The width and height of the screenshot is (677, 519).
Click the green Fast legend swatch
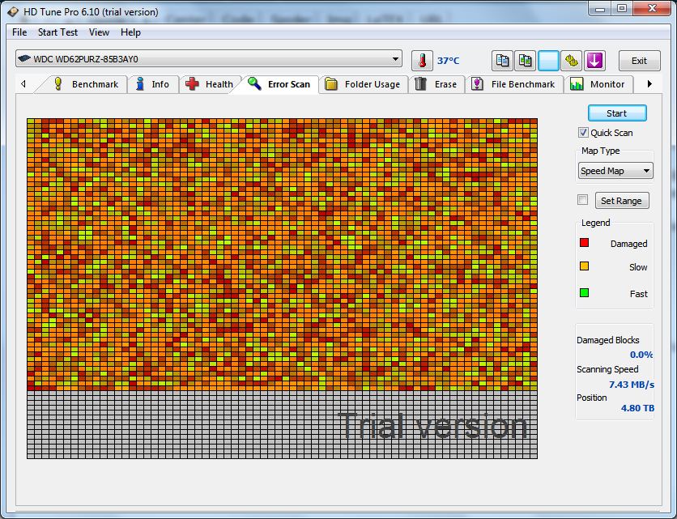point(584,293)
